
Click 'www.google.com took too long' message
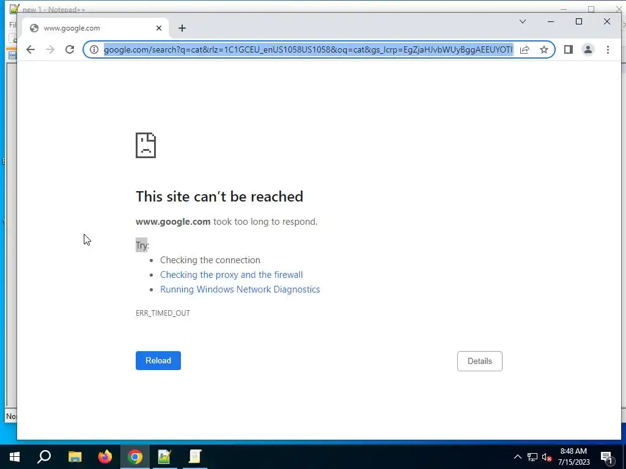226,222
